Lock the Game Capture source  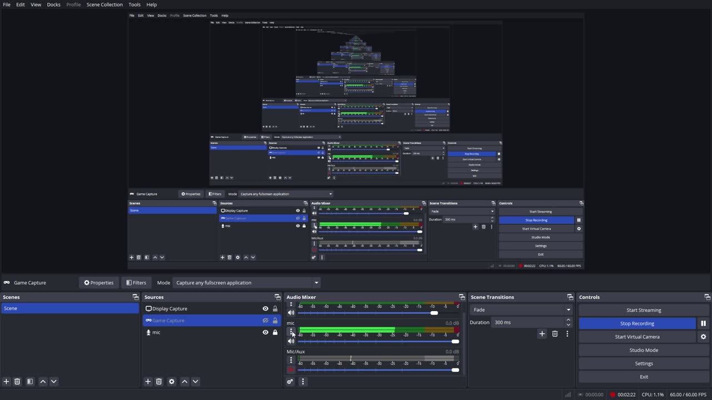[x=275, y=321]
